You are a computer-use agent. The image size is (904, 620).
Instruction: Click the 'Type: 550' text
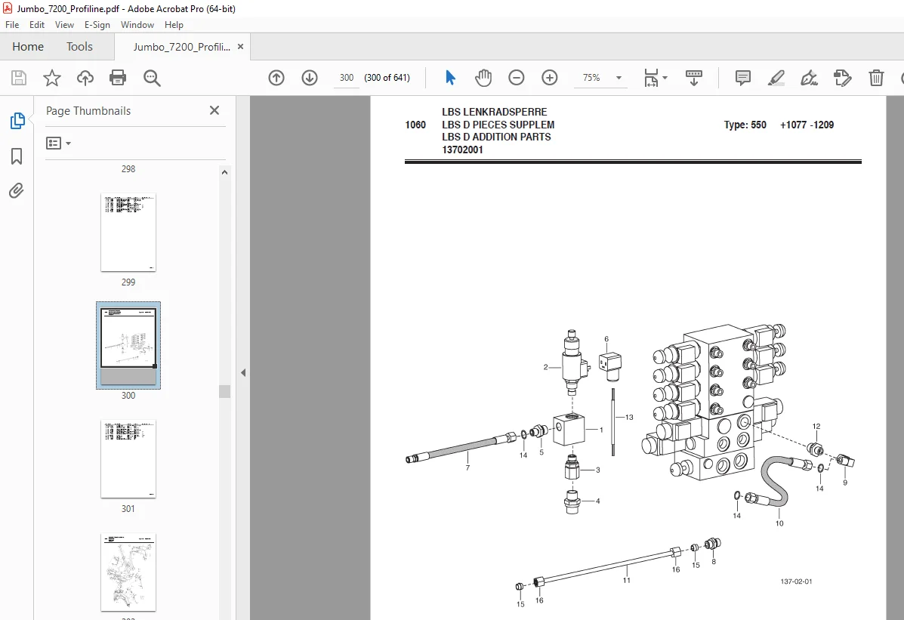click(x=745, y=125)
